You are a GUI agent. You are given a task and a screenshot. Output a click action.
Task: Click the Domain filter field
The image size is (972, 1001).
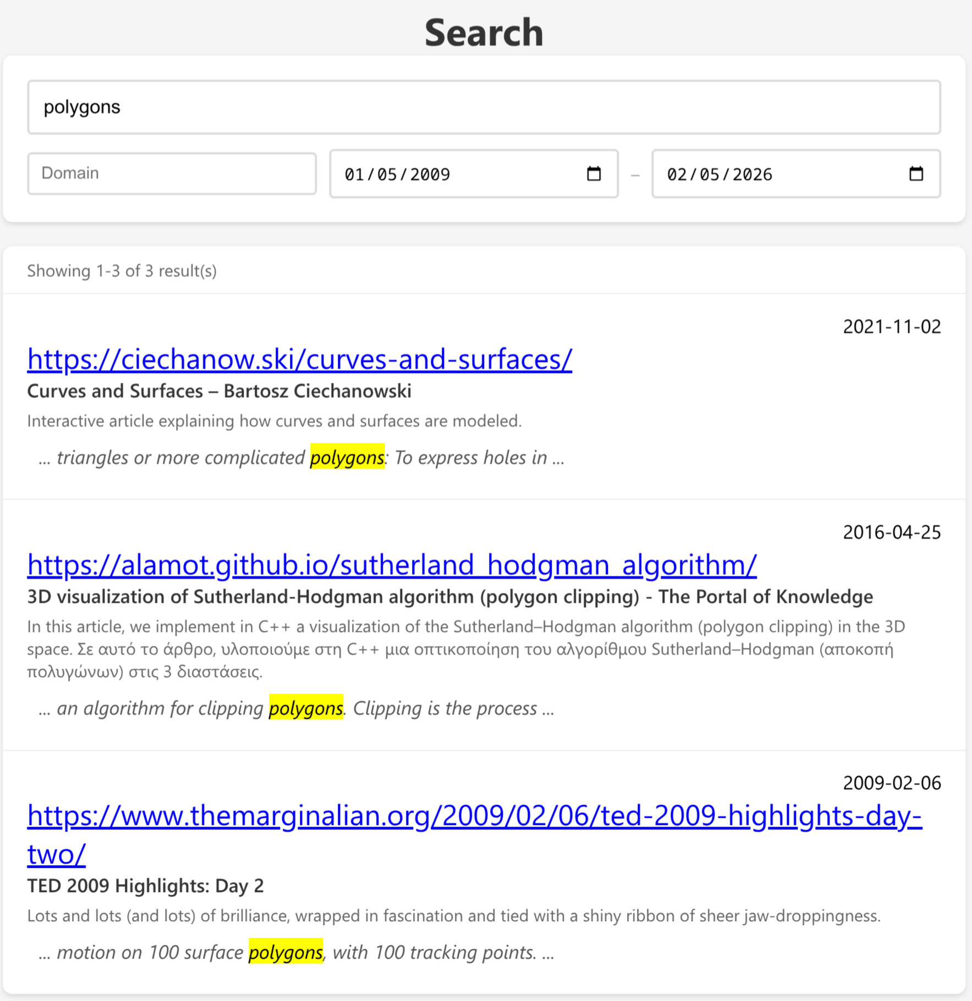coord(172,173)
